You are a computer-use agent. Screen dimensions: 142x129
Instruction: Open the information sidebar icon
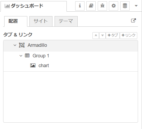coord(80,6)
